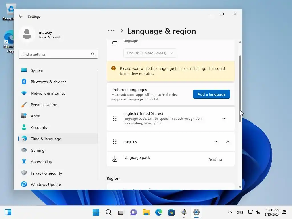Click the Find a setting search box

coord(58,54)
